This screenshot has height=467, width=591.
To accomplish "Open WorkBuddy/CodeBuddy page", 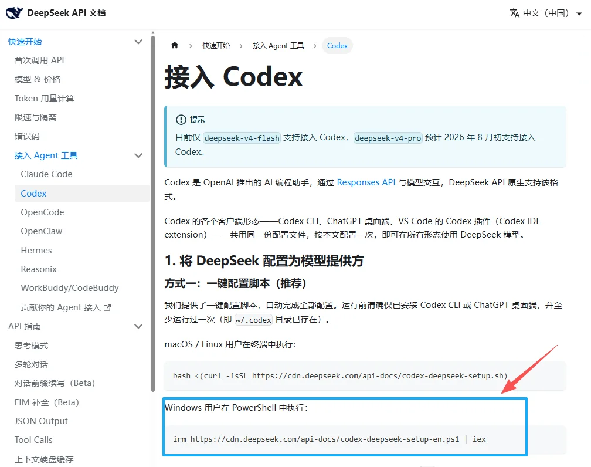I will click(x=70, y=288).
